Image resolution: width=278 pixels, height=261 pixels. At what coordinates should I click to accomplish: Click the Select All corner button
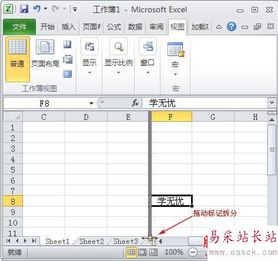point(13,116)
